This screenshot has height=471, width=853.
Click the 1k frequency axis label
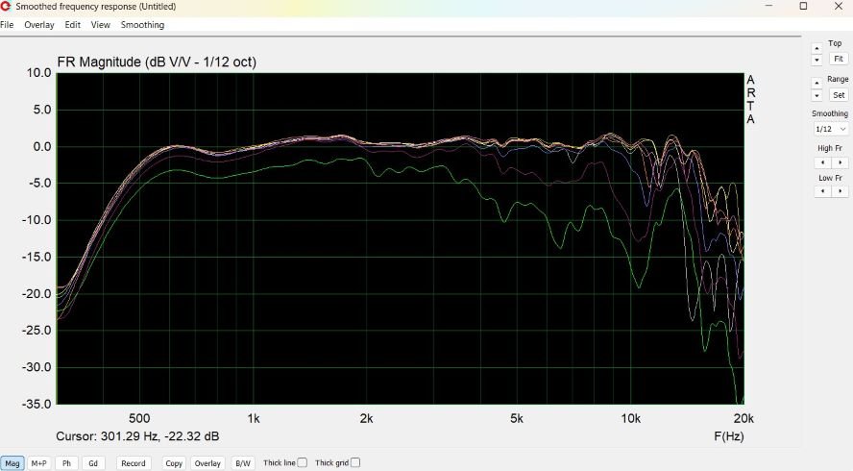(x=253, y=419)
